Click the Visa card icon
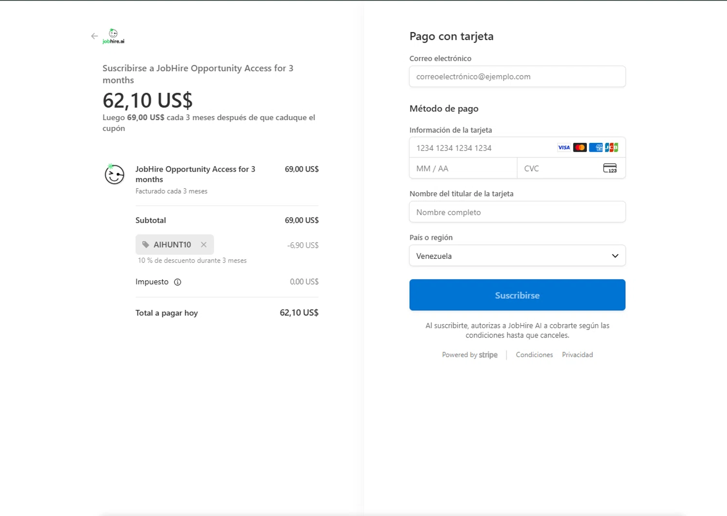Image resolution: width=727 pixels, height=516 pixels. point(564,147)
